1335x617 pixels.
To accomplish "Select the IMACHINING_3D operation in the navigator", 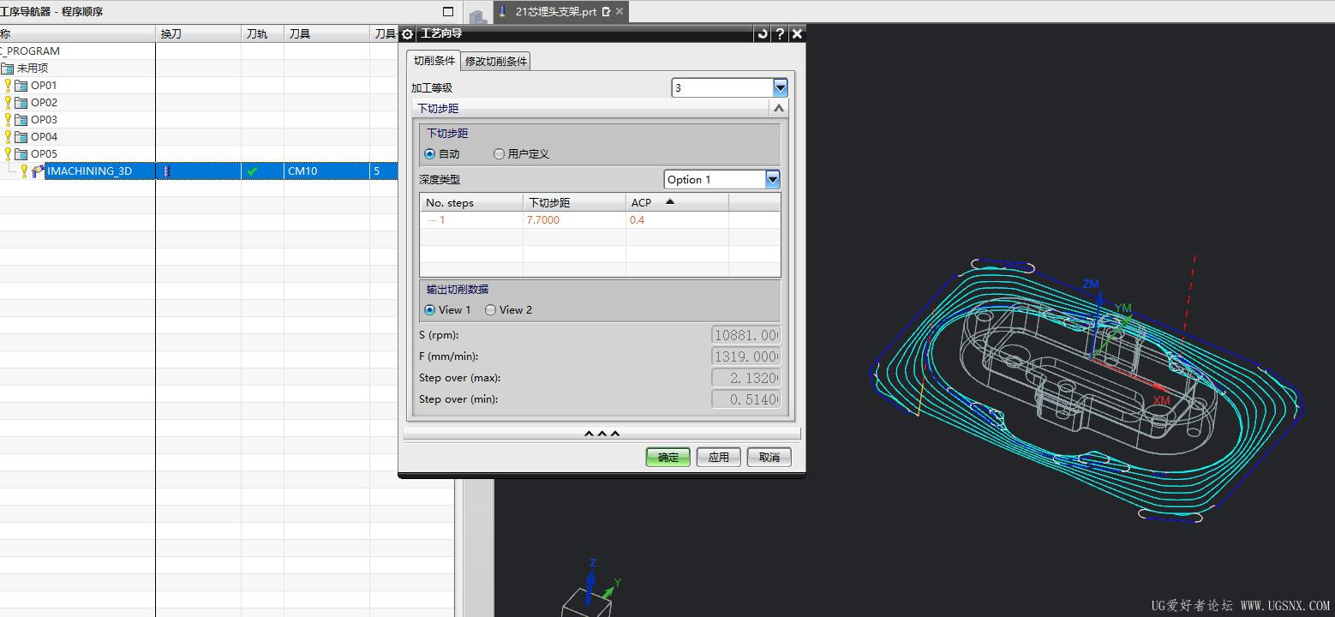I will pyautogui.click(x=90, y=171).
